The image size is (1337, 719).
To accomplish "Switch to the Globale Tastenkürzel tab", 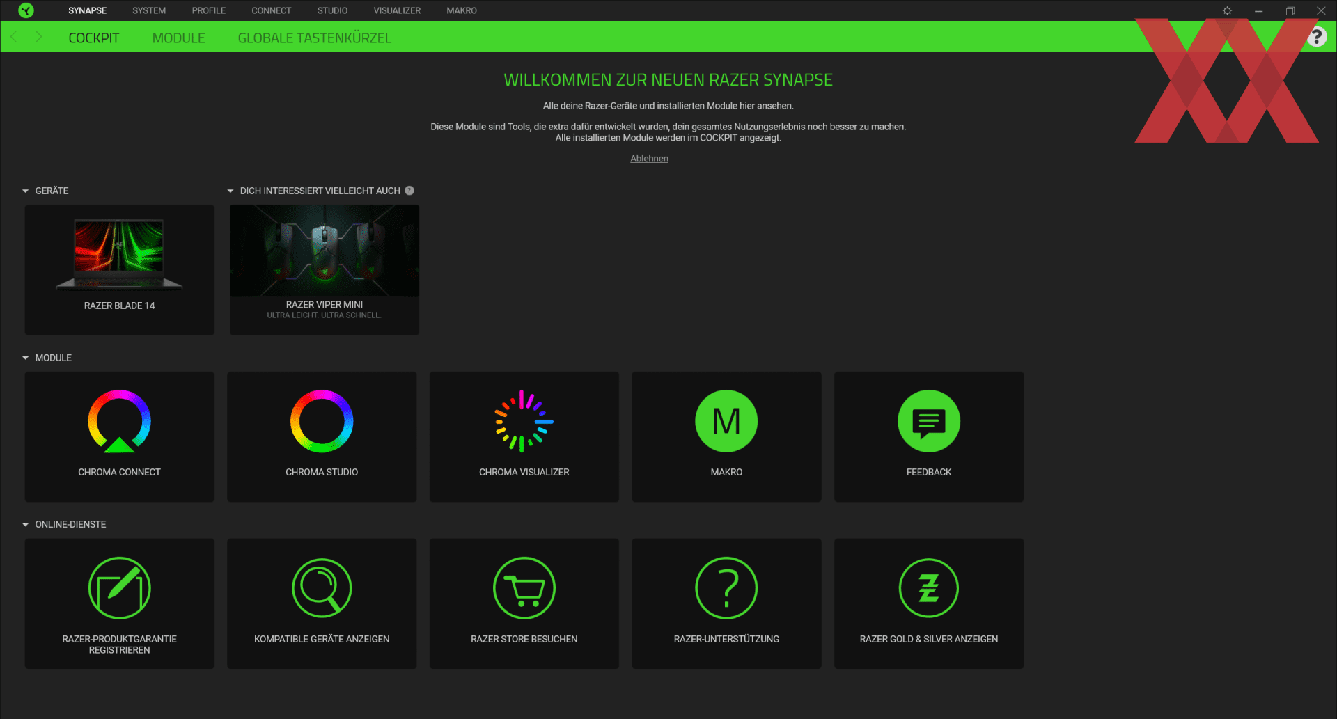I will pos(315,38).
